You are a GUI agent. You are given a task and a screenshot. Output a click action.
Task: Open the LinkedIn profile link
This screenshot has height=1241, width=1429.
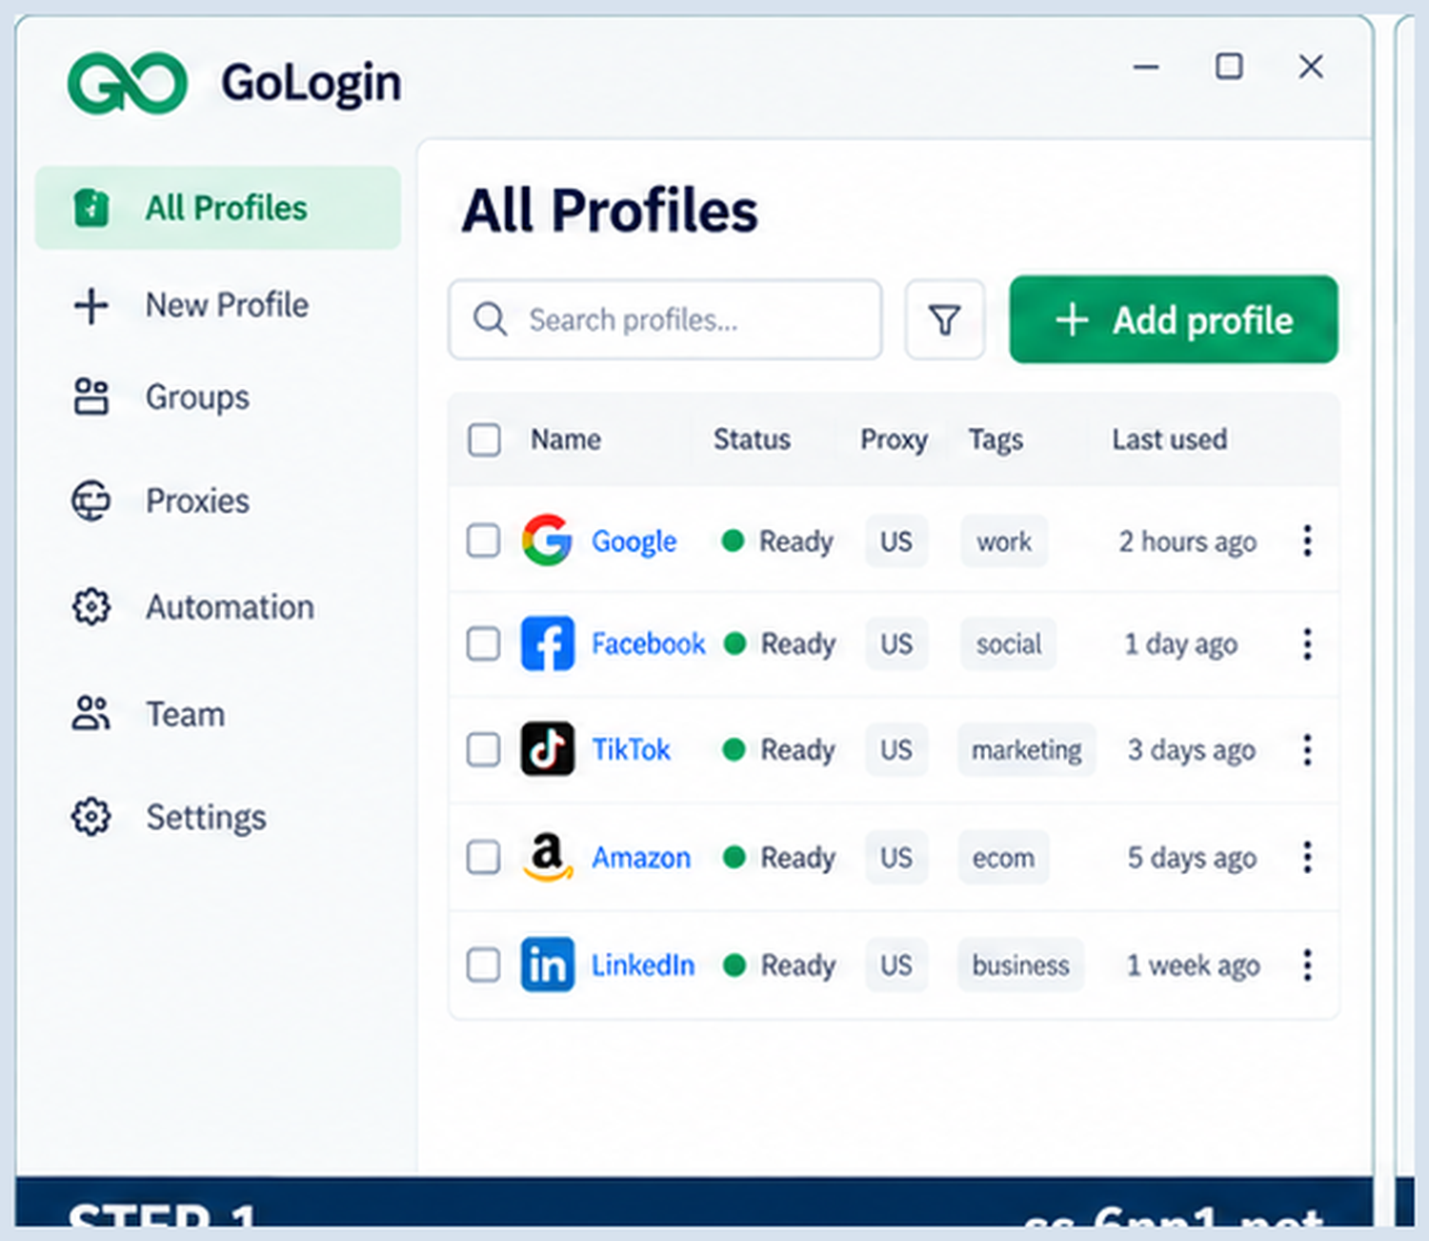coord(643,965)
